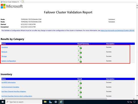Open the List Environment Variables link

pyautogui.click(x=10, y=87)
